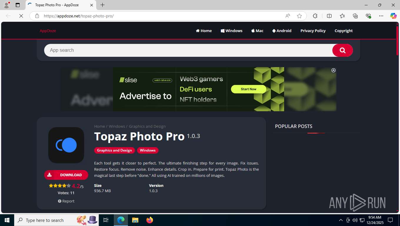400x226 pixels.
Task: View site information lock icon
Action: (x=37, y=16)
